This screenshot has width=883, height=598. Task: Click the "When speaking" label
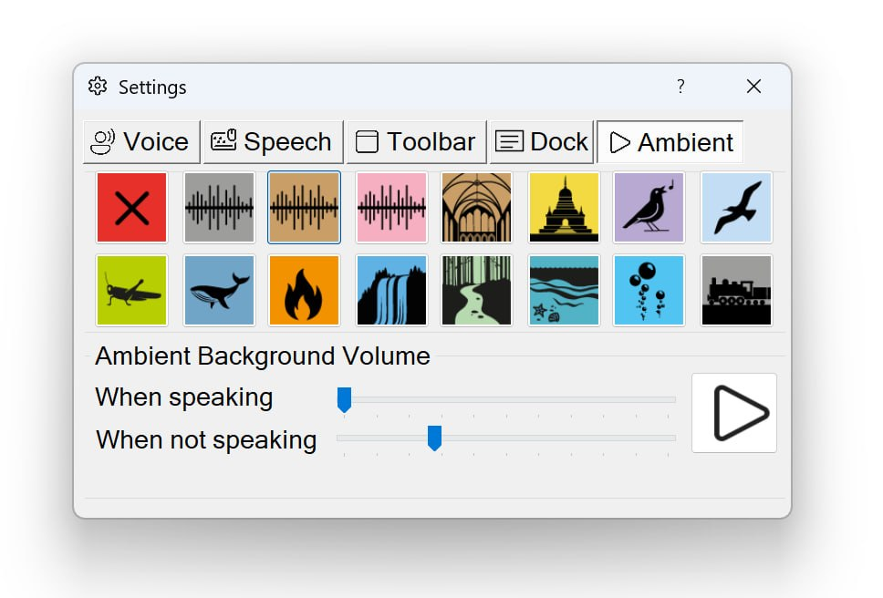pyautogui.click(x=184, y=397)
